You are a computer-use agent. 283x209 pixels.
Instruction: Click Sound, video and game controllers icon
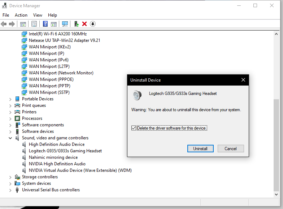click(17, 138)
